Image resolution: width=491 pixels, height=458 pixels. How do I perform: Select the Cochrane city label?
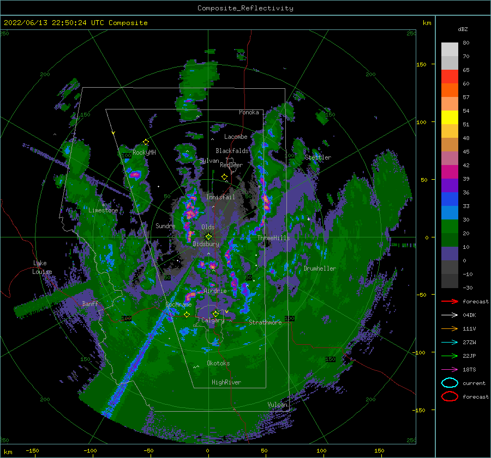click(178, 304)
